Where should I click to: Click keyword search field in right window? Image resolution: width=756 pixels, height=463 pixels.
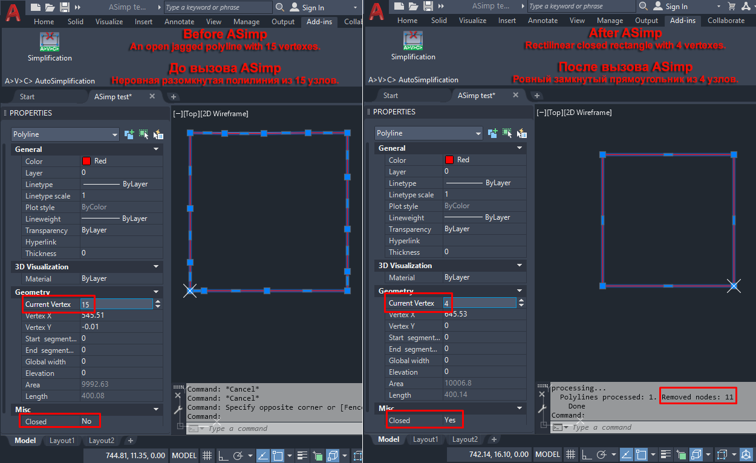coord(581,6)
